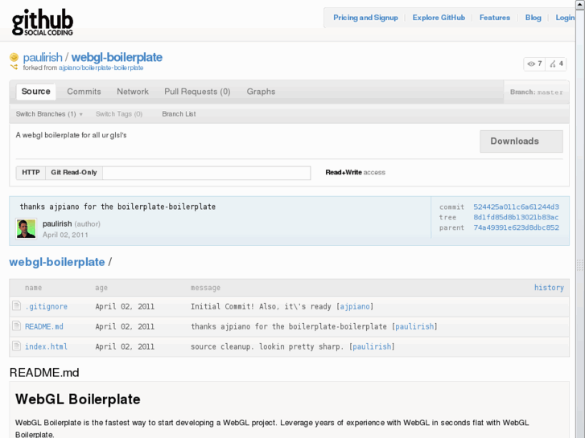This screenshot has width=585, height=438.
Task: Open Explore GitHub link
Action: 439,18
